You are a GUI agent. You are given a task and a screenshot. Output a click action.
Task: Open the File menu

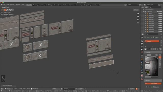pyautogui.click(x=4, y=5)
